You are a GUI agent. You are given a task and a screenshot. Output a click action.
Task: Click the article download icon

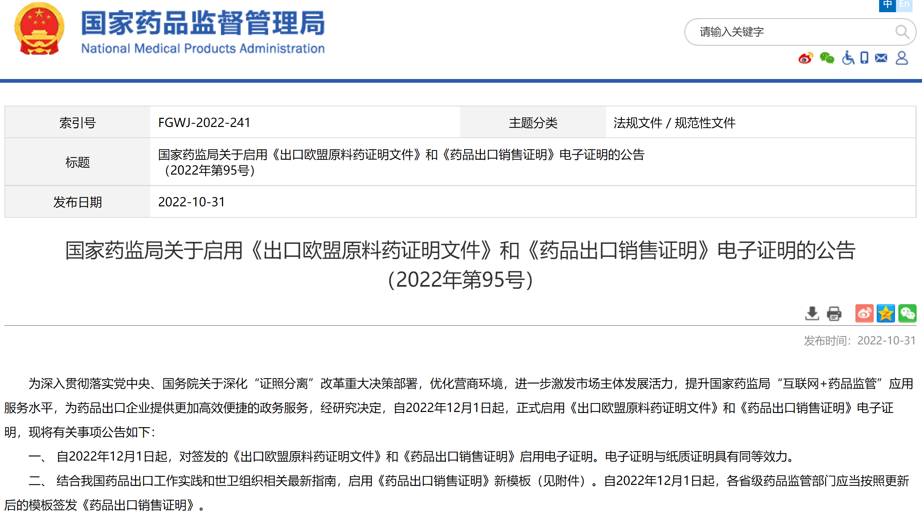click(812, 314)
